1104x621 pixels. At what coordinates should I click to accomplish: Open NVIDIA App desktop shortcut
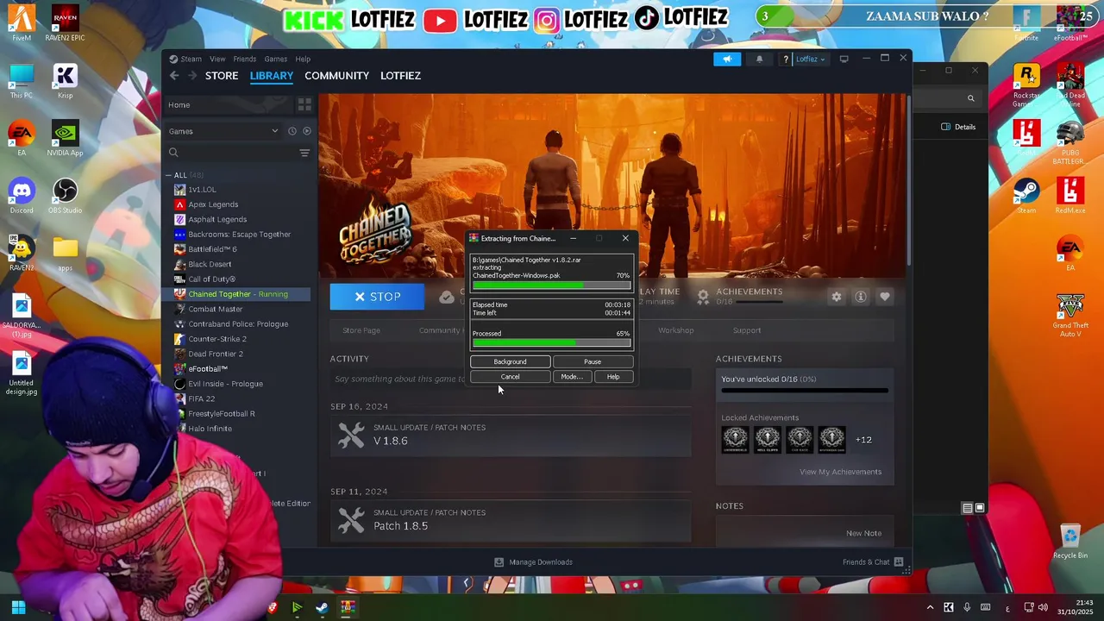[x=65, y=139]
